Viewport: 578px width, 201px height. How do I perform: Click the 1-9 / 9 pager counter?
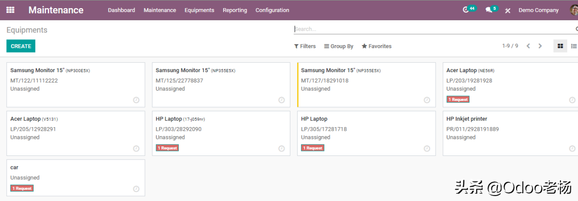pyautogui.click(x=510, y=46)
